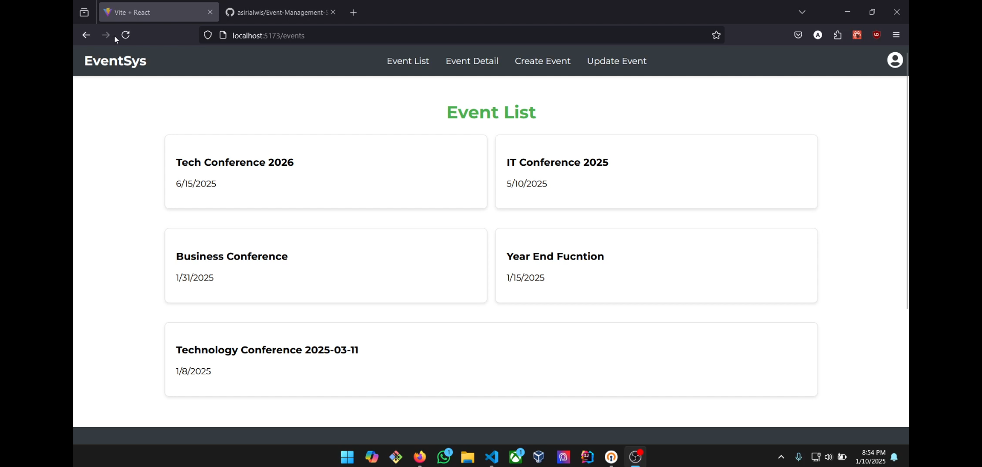Select the Business Conference event card
Viewport: 982px width, 467px height.
tap(326, 266)
